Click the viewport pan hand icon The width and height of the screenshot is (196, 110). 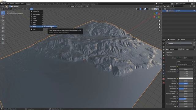click(159, 24)
